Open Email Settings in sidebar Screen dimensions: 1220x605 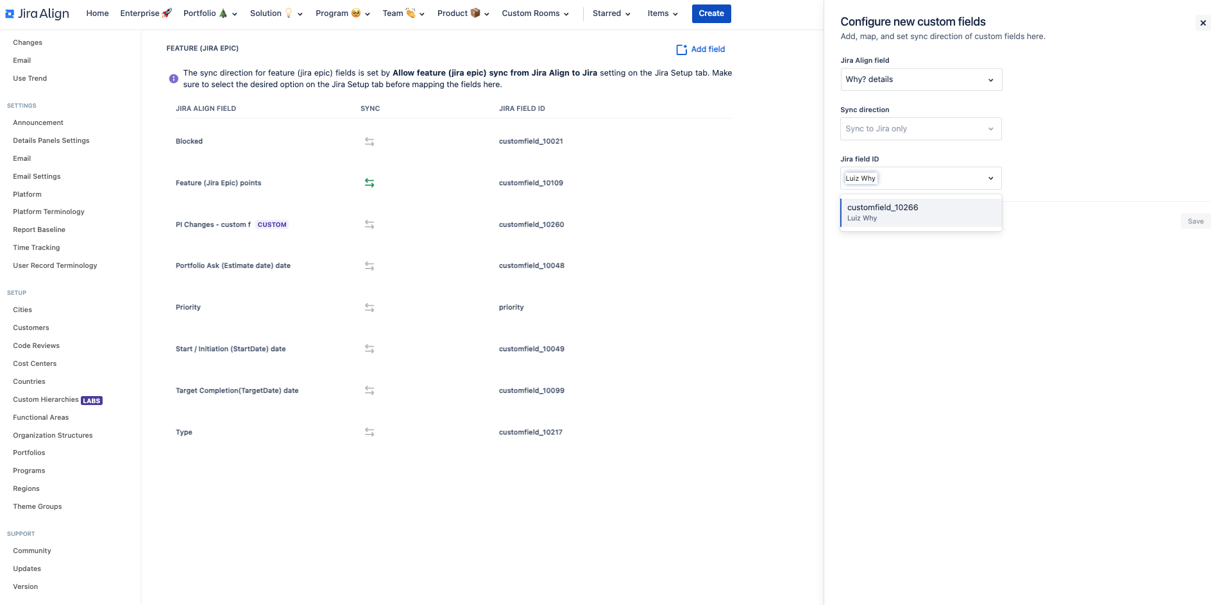pos(37,177)
